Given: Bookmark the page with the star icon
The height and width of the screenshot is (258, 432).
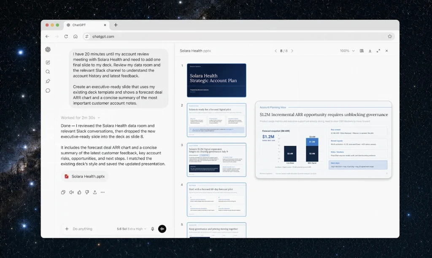Looking at the screenshot, I should (x=390, y=36).
